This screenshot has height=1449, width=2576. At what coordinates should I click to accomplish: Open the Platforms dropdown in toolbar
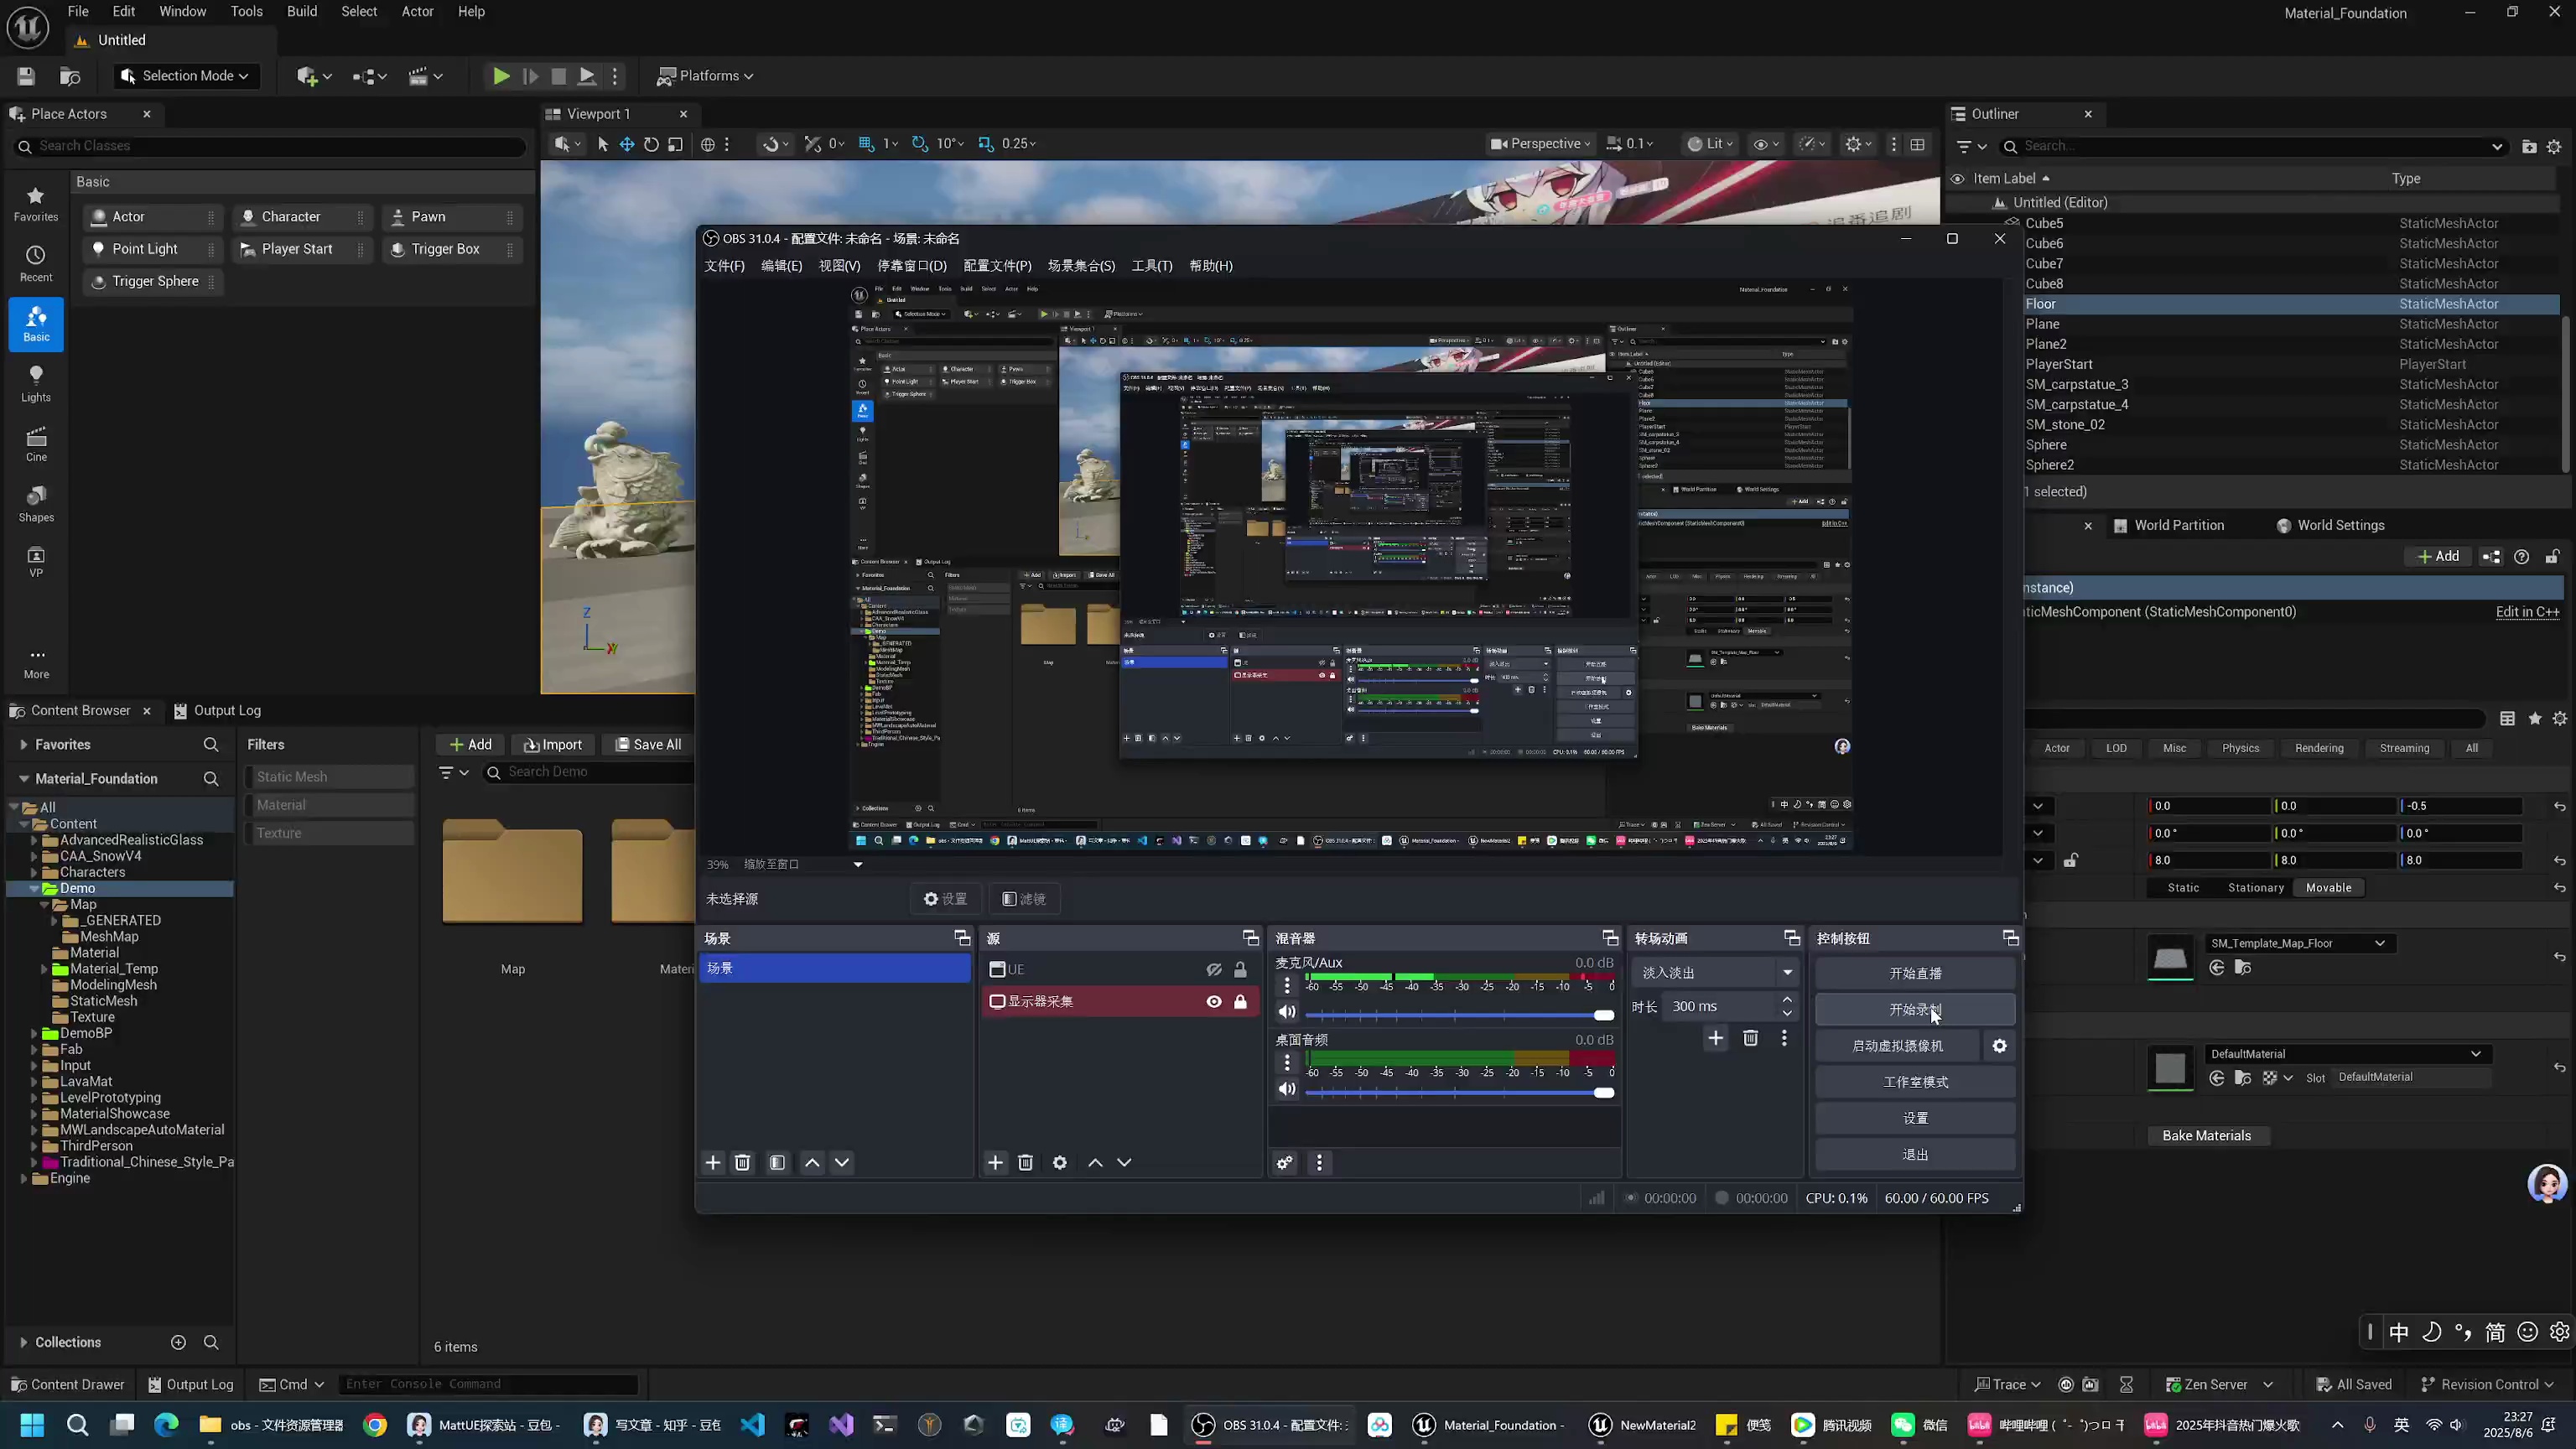click(705, 76)
